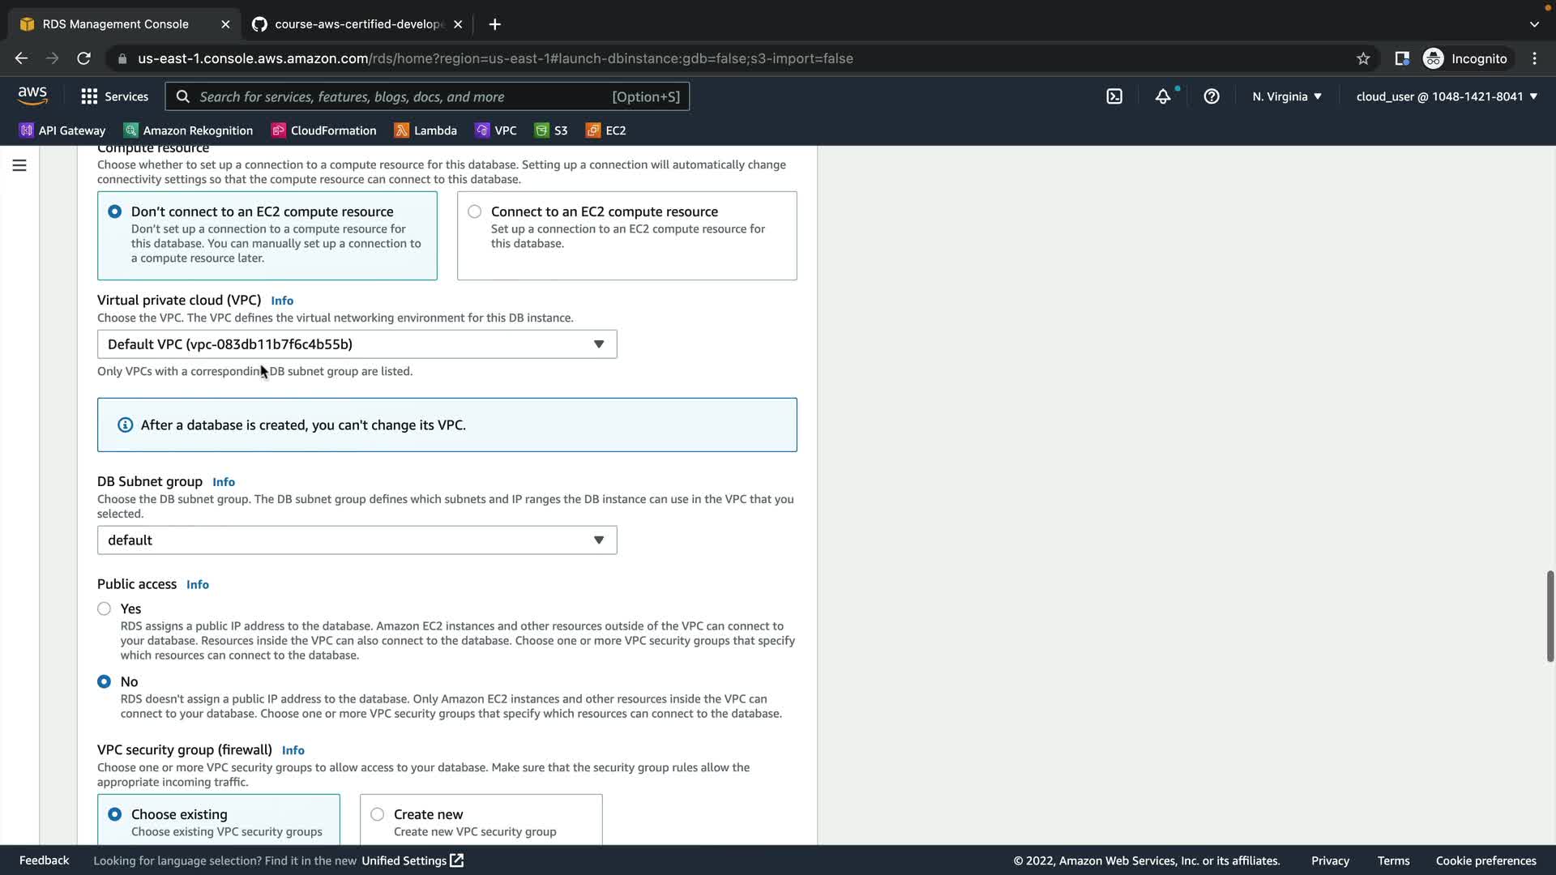The width and height of the screenshot is (1556, 875).
Task: Open the notifications bell icon
Action: pyautogui.click(x=1163, y=96)
